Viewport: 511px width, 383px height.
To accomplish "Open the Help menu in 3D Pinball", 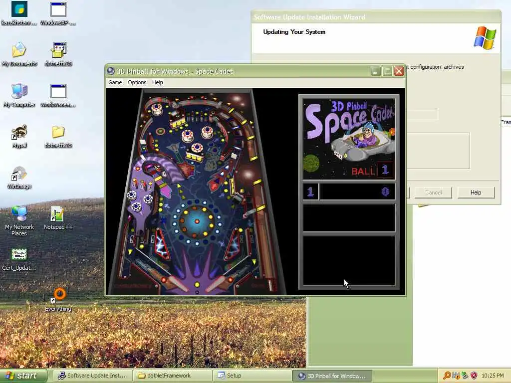I will click(157, 82).
